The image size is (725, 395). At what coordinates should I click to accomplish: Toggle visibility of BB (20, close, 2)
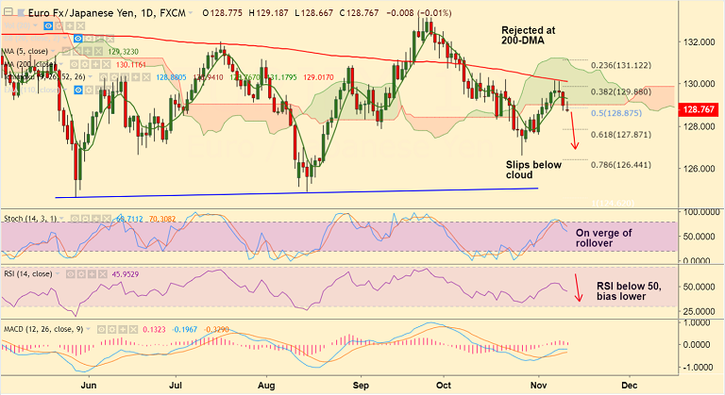tap(78, 39)
